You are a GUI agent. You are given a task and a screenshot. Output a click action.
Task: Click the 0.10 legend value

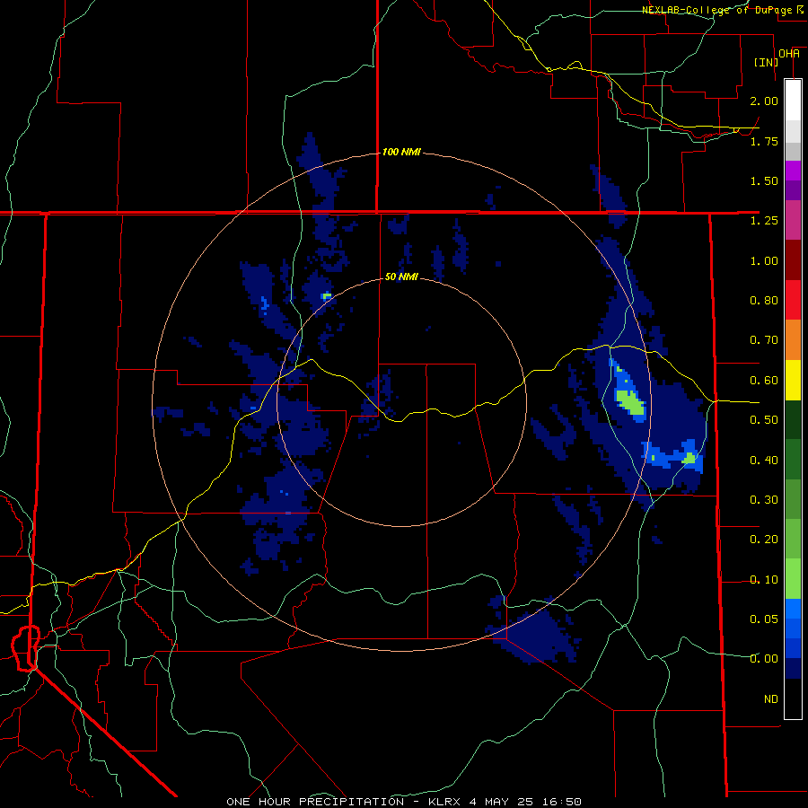[x=764, y=580]
